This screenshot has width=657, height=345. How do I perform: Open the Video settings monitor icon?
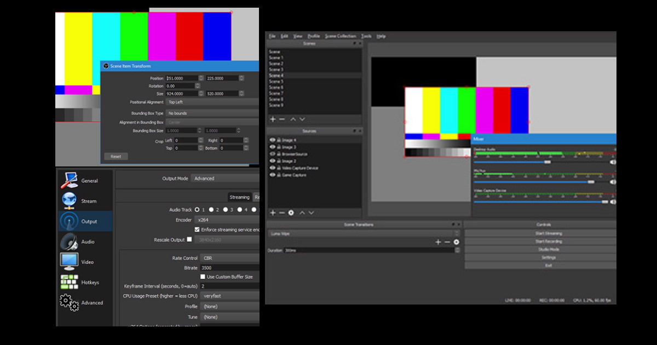[70, 262]
